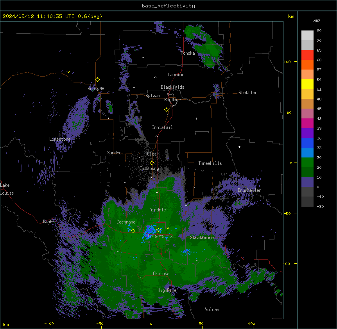
Task: Click the -100 tick on bottom axis
Action: pos(49,324)
